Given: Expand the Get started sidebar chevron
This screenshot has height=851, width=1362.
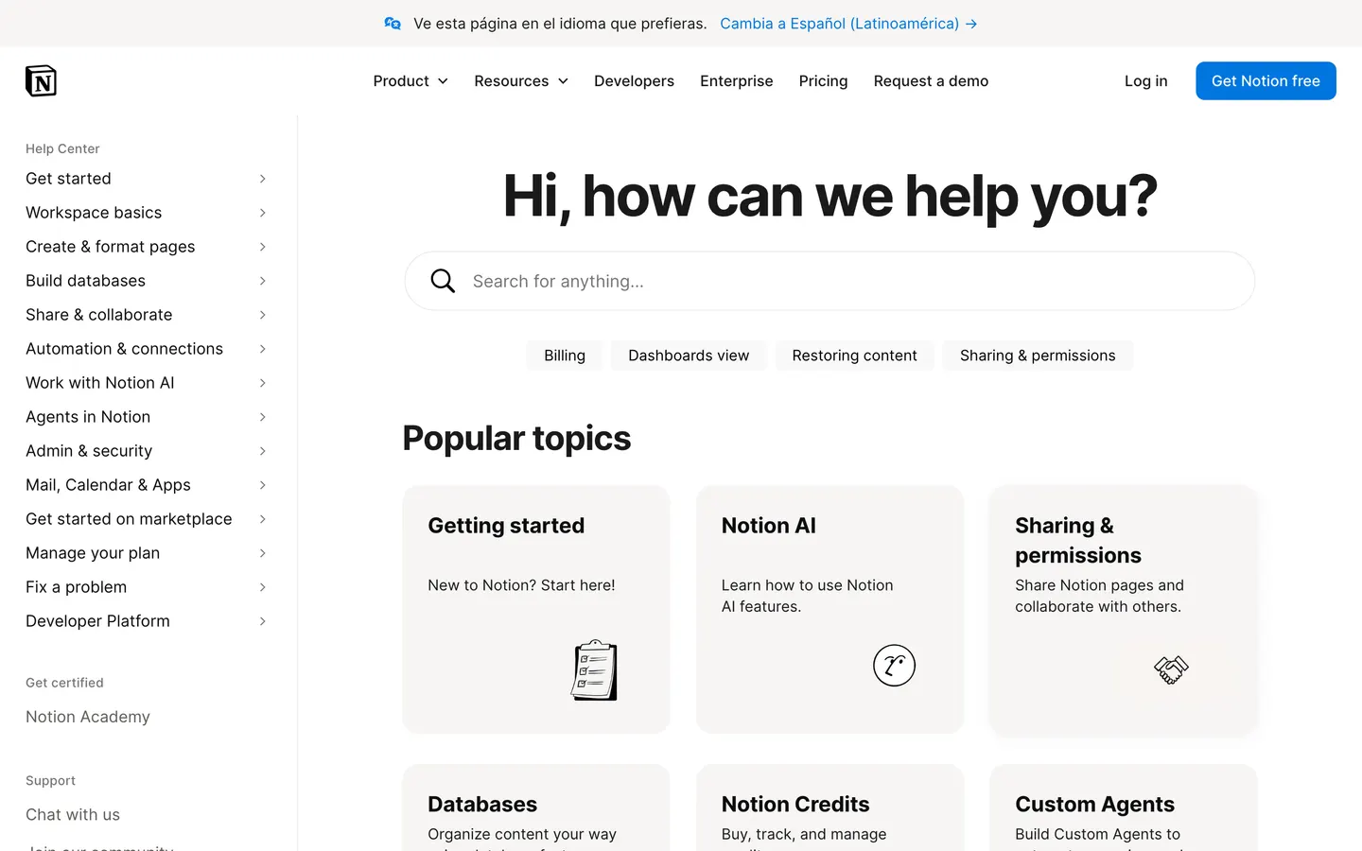Looking at the screenshot, I should pyautogui.click(x=263, y=179).
